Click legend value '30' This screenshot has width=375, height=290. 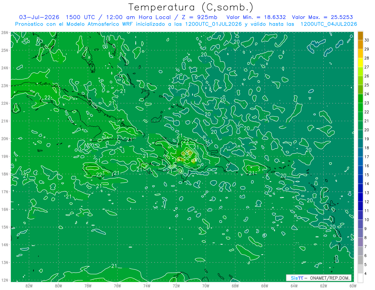[x=367, y=40]
